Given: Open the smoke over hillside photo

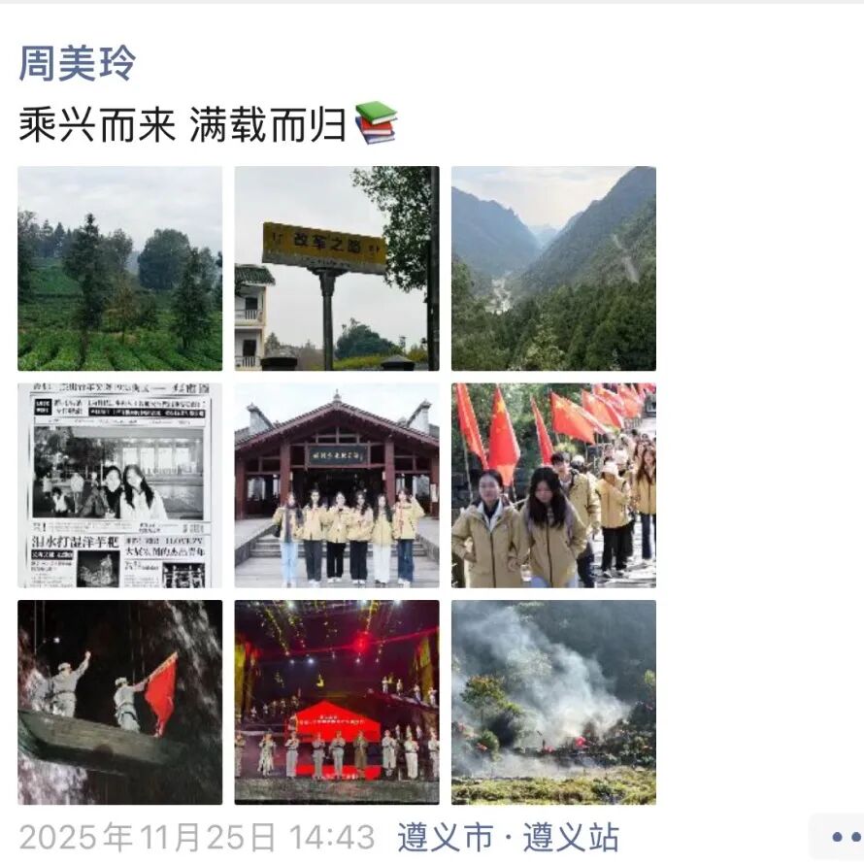Looking at the screenshot, I should pyautogui.click(x=553, y=702).
